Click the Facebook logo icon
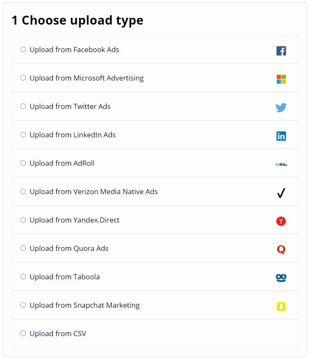 click(x=281, y=51)
